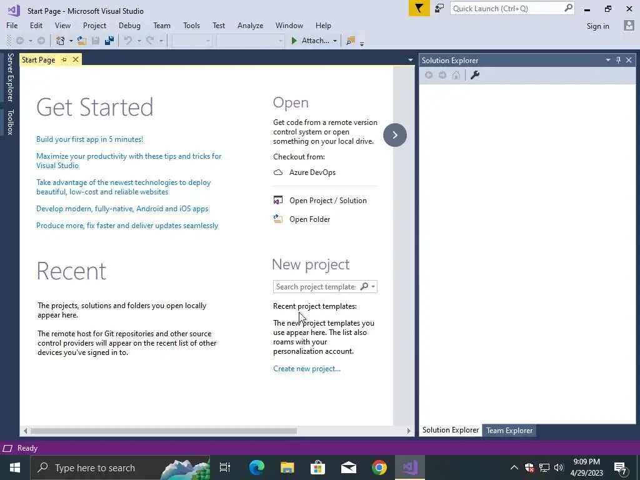
Task: Expand the Redo history dropdown arrow
Action: click(161, 41)
